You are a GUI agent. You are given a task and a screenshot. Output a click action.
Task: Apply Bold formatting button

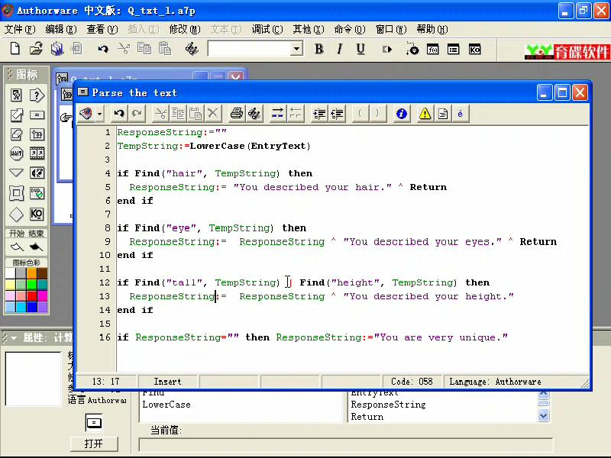(x=319, y=49)
